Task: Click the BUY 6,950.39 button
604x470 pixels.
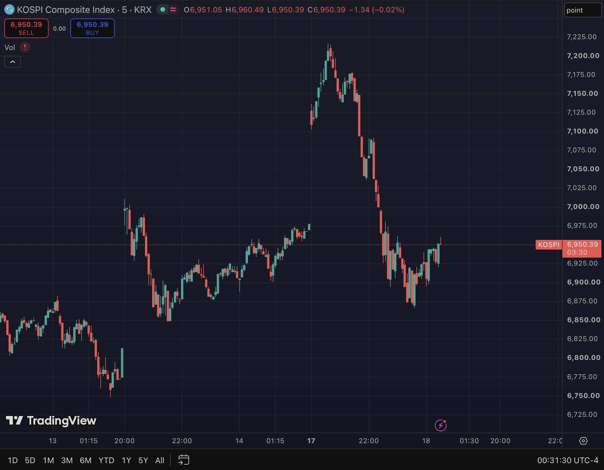Action: point(92,28)
